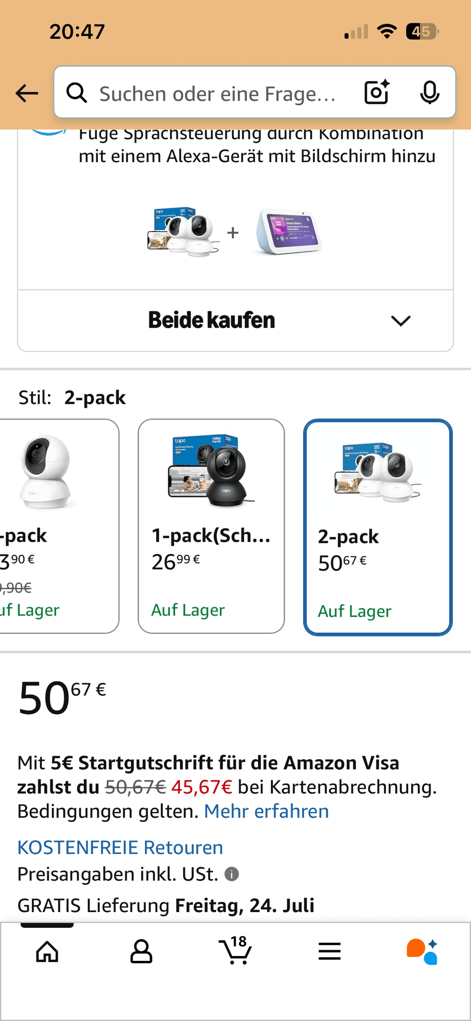Open the account profile icon
Viewport: 471px width, 1021px height.
(141, 951)
